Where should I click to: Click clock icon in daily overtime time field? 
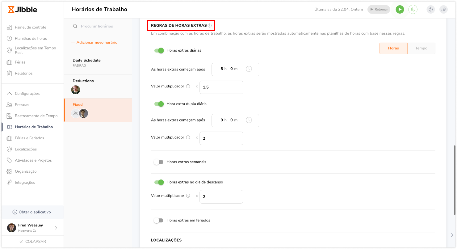click(249, 69)
